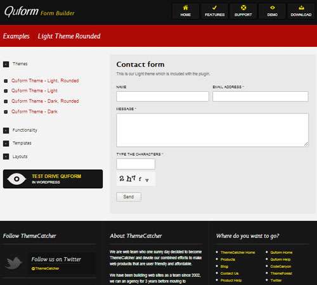The height and width of the screenshot is (285, 317).
Task: Open ThemeCatcher Home footer link
Action: point(238,253)
